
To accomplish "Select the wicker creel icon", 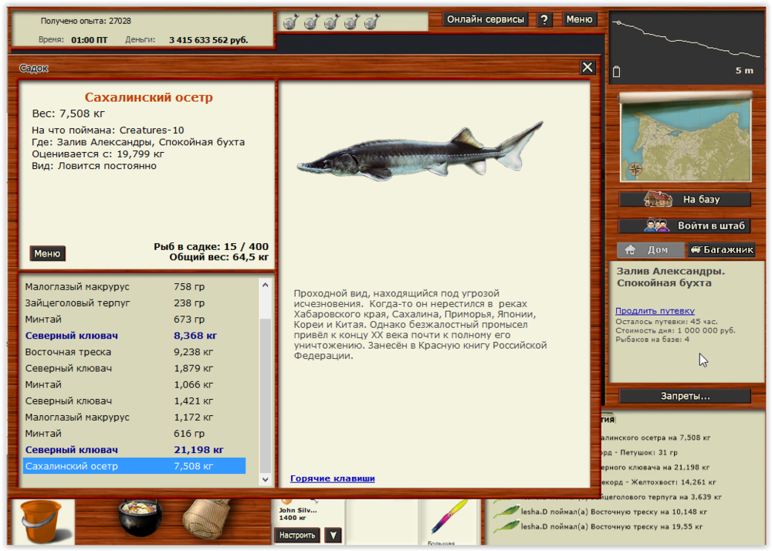I will pyautogui.click(x=205, y=522).
